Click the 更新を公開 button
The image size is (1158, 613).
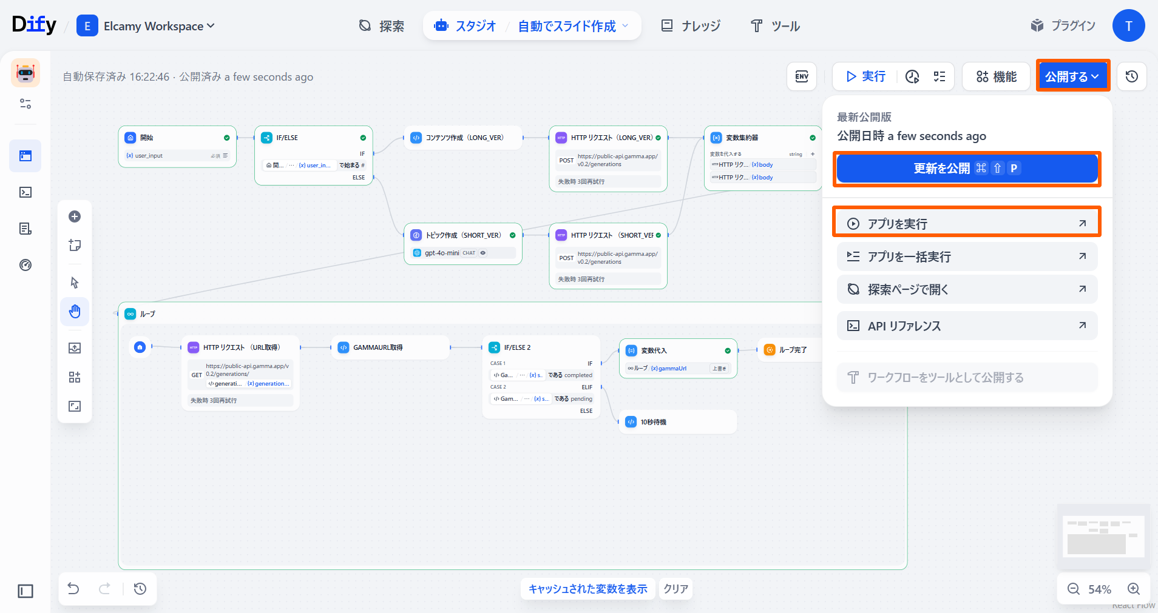(x=966, y=169)
